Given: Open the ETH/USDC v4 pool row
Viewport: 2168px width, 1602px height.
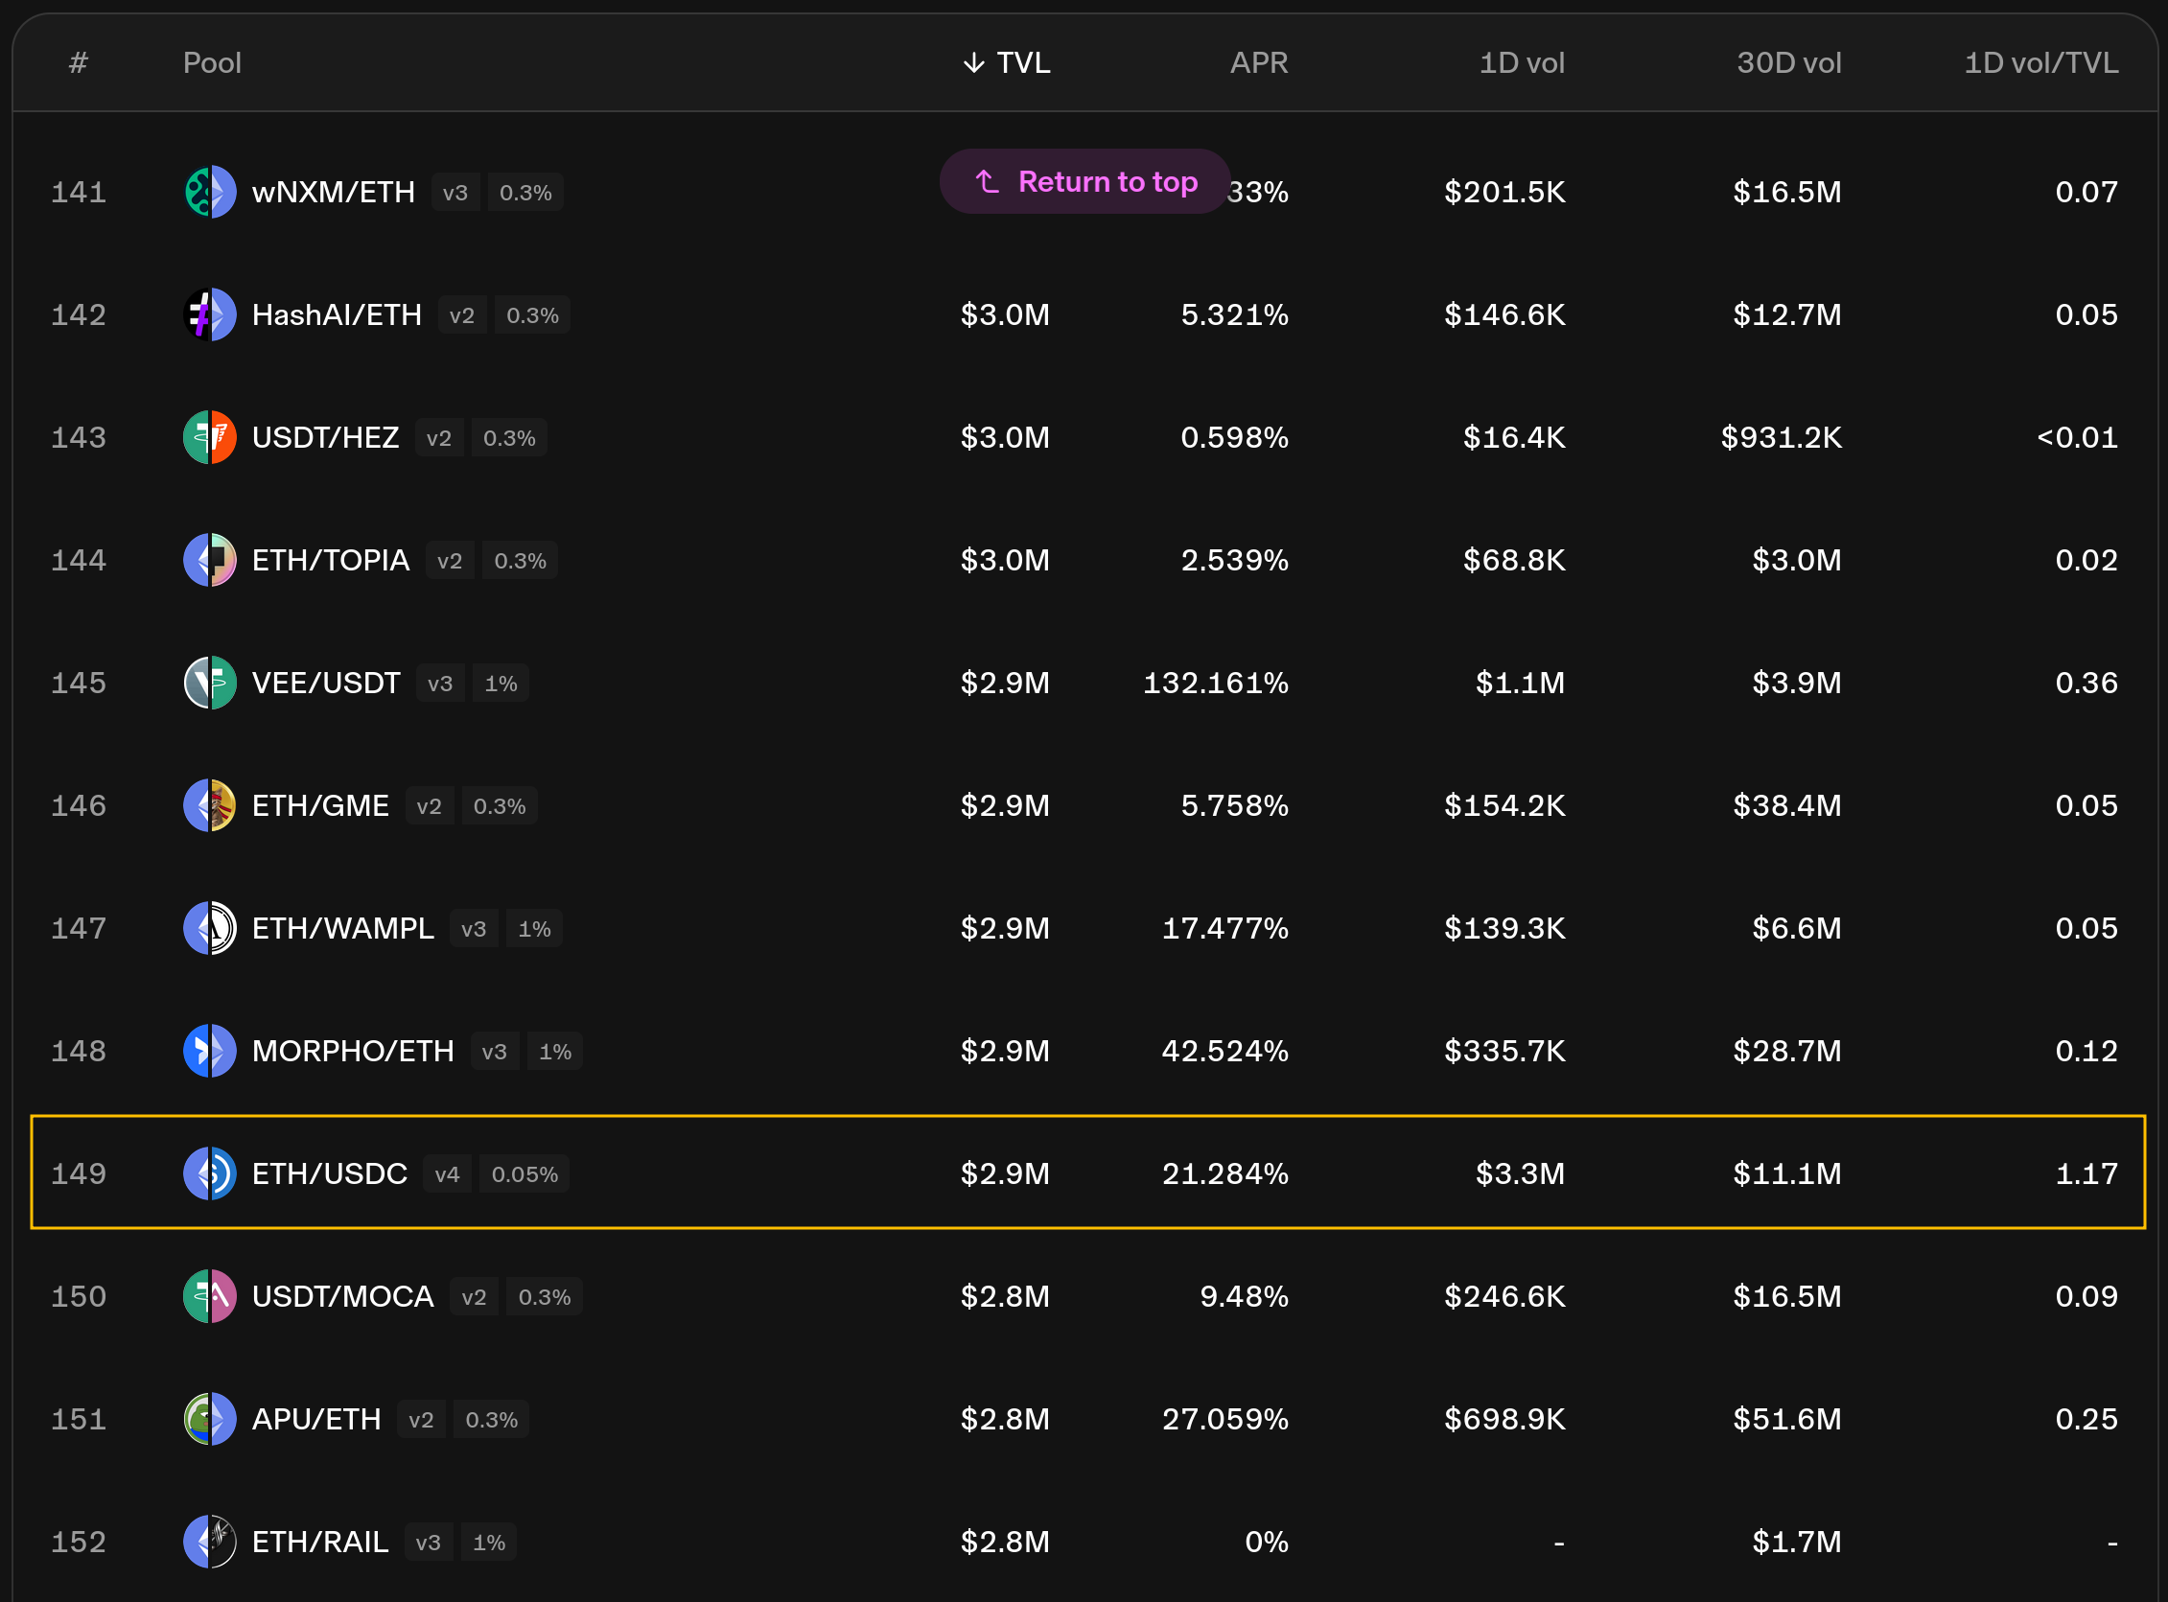Looking at the screenshot, I should tap(329, 1173).
